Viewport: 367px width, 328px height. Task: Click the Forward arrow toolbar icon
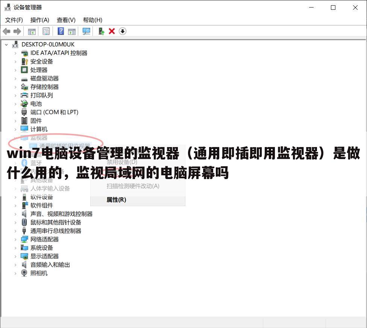(17, 31)
